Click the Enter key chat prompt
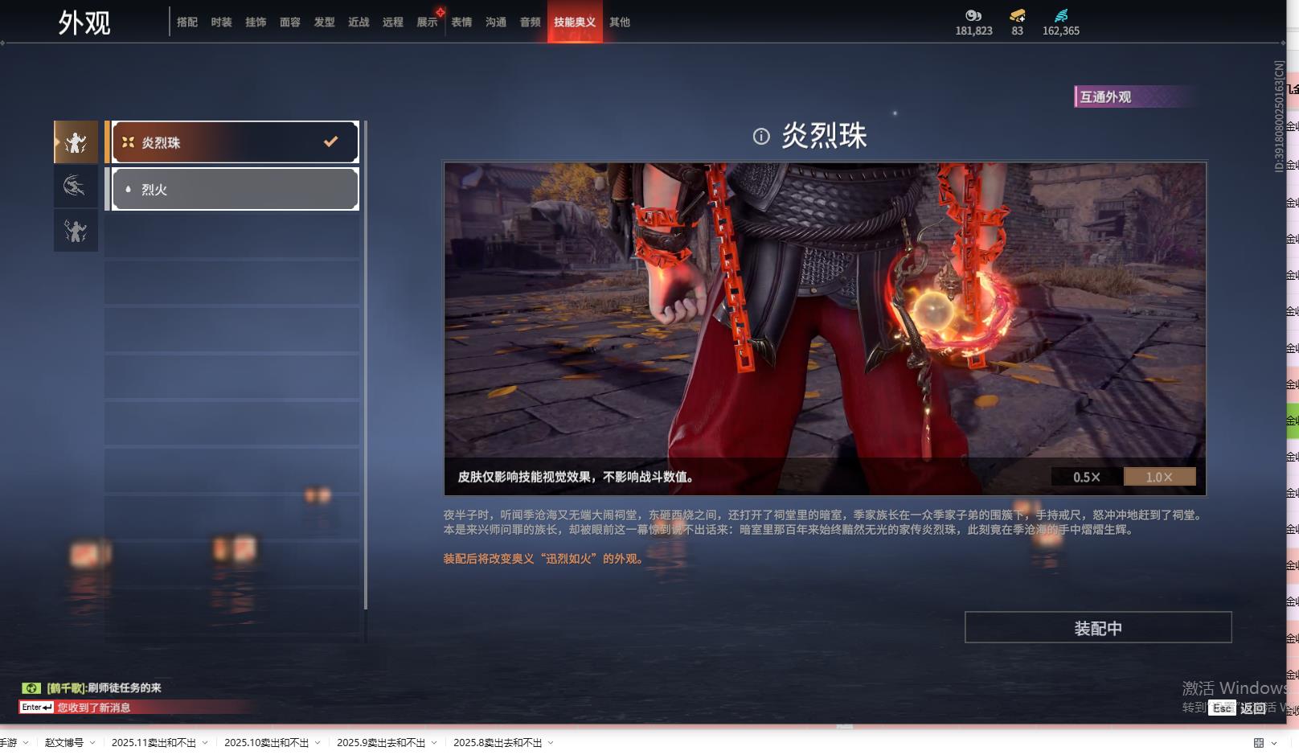 point(37,708)
